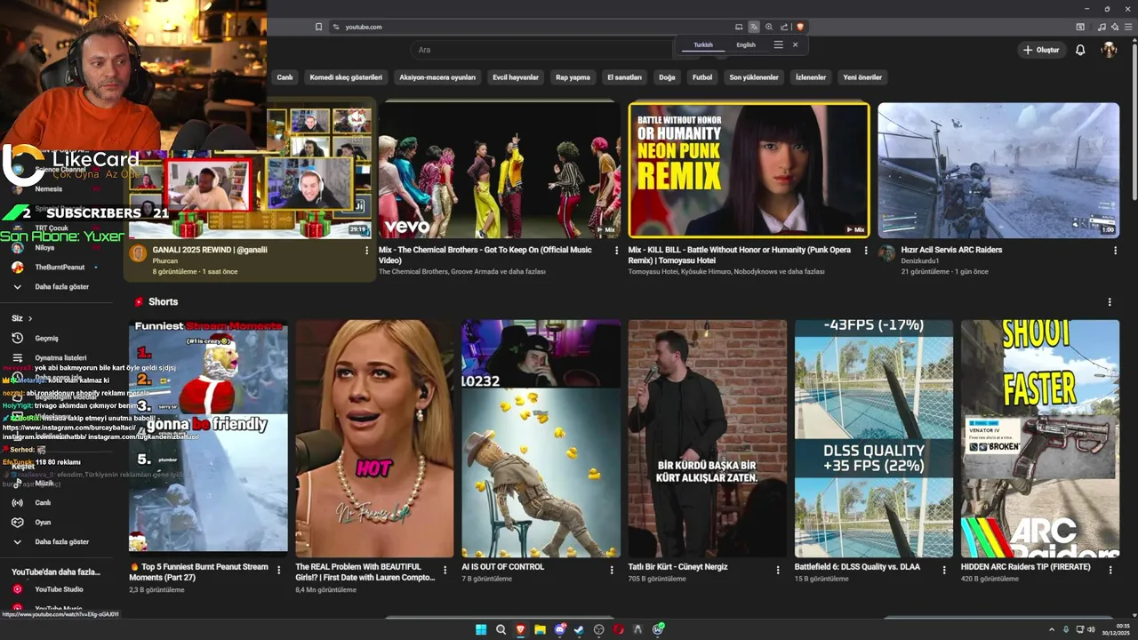Click the Denizkurdu1 channel name
This screenshot has width=1138, height=640.
point(920,260)
